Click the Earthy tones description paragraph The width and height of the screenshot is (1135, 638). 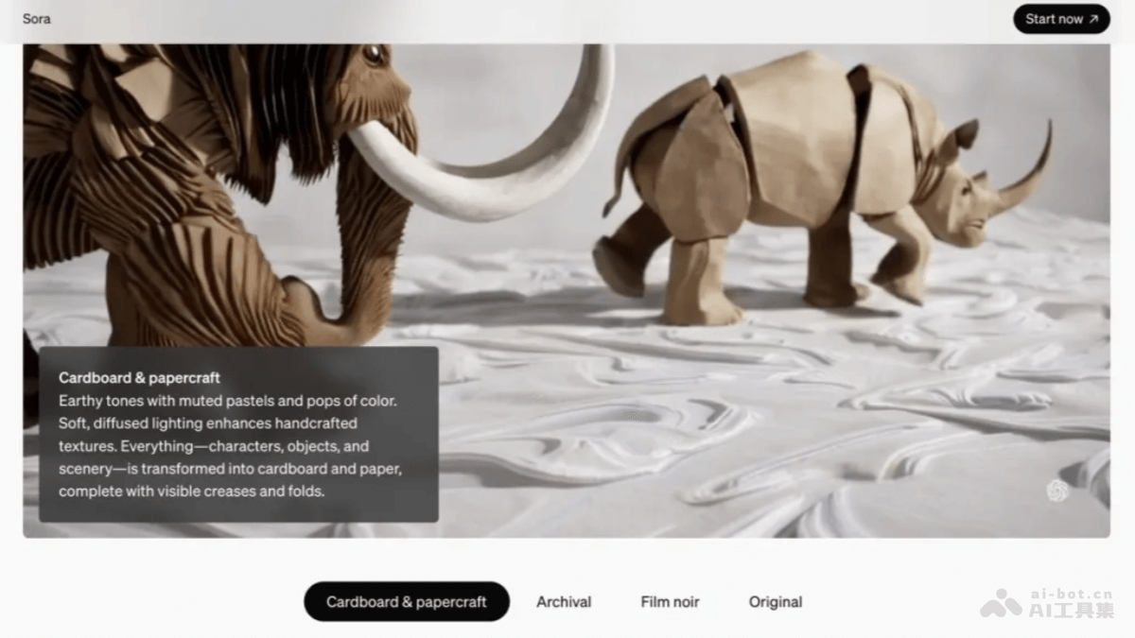click(230, 446)
